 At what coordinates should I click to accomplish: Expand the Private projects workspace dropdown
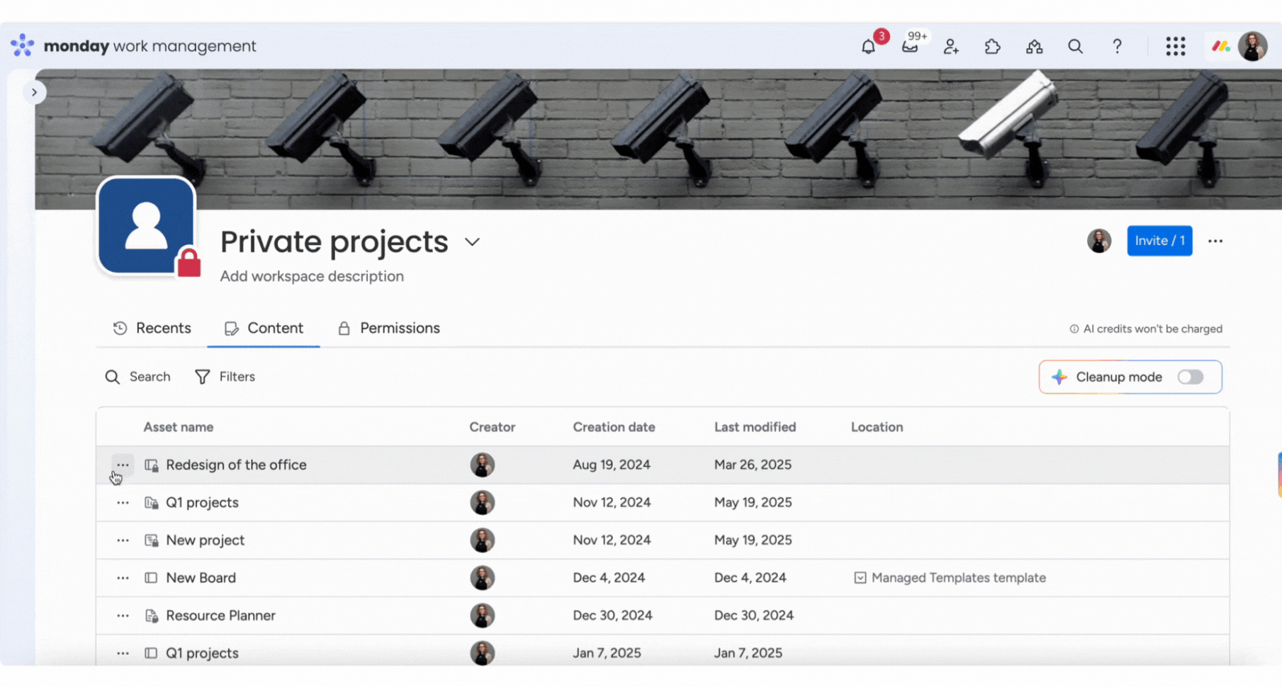(x=473, y=242)
